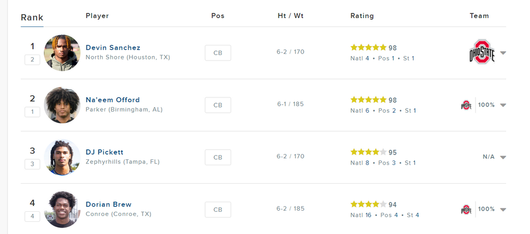Click the CB position badge for DJ Pickett
Screen dimensions: 530x234
218,157
